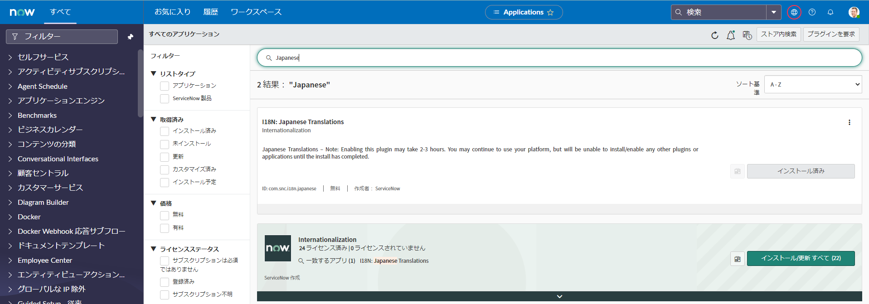The width and height of the screenshot is (869, 304).
Task: Click the ストア内検索 button
Action: point(779,34)
